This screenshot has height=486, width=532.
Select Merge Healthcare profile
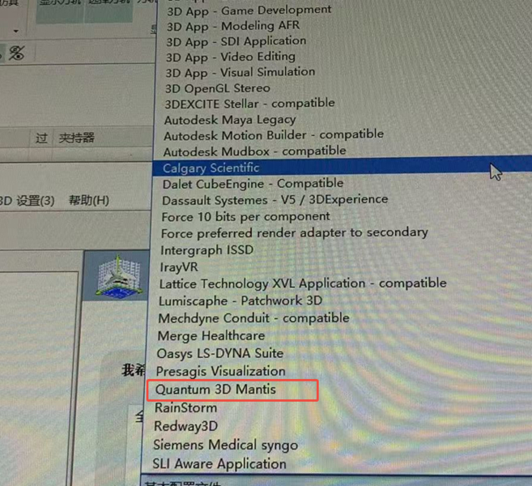[211, 336]
